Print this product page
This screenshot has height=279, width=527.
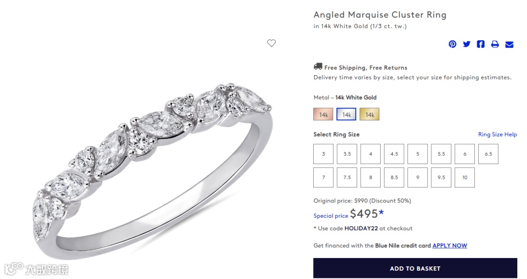pos(495,44)
